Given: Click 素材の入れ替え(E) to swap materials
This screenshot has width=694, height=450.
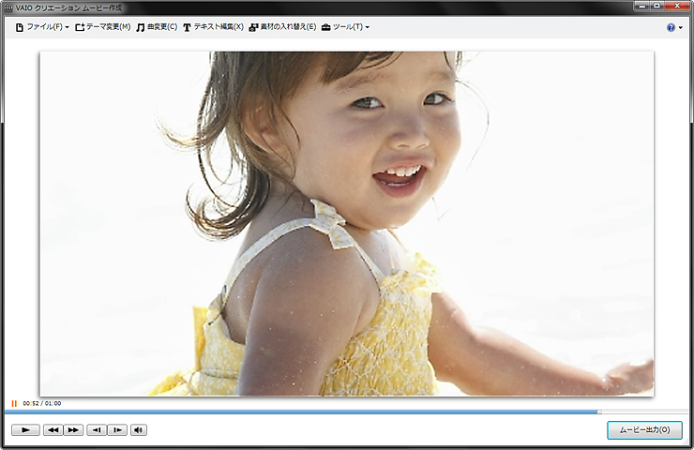Looking at the screenshot, I should pyautogui.click(x=282, y=27).
